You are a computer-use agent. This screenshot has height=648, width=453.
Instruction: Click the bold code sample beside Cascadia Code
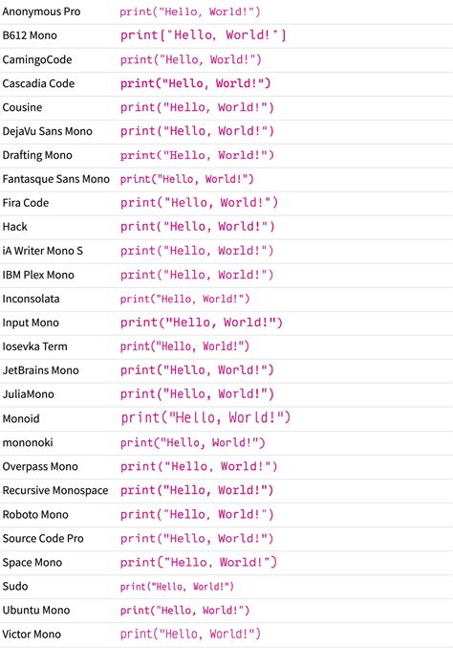pos(195,84)
